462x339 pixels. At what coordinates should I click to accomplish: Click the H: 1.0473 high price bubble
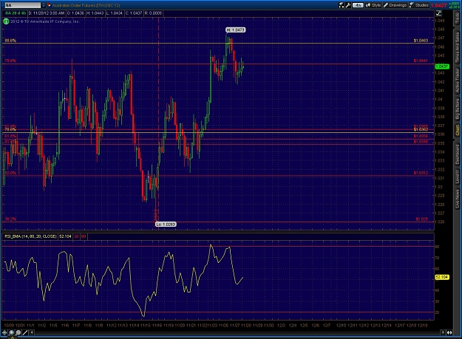pyautogui.click(x=235, y=30)
